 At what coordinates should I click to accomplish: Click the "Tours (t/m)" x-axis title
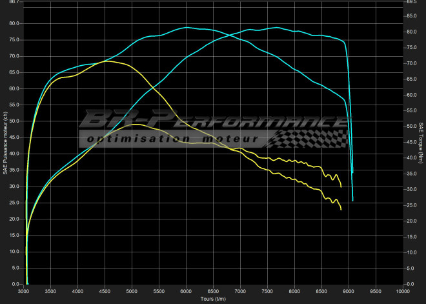213,299
